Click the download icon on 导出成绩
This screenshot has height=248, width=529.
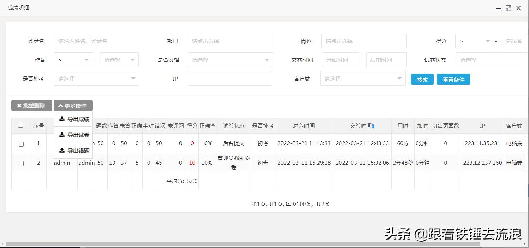[x=61, y=119]
